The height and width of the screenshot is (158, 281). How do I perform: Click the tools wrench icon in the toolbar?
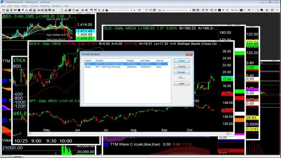click(x=267, y=10)
